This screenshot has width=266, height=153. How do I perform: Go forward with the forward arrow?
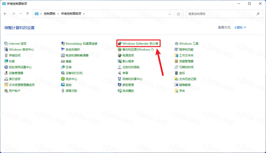tap(14, 14)
